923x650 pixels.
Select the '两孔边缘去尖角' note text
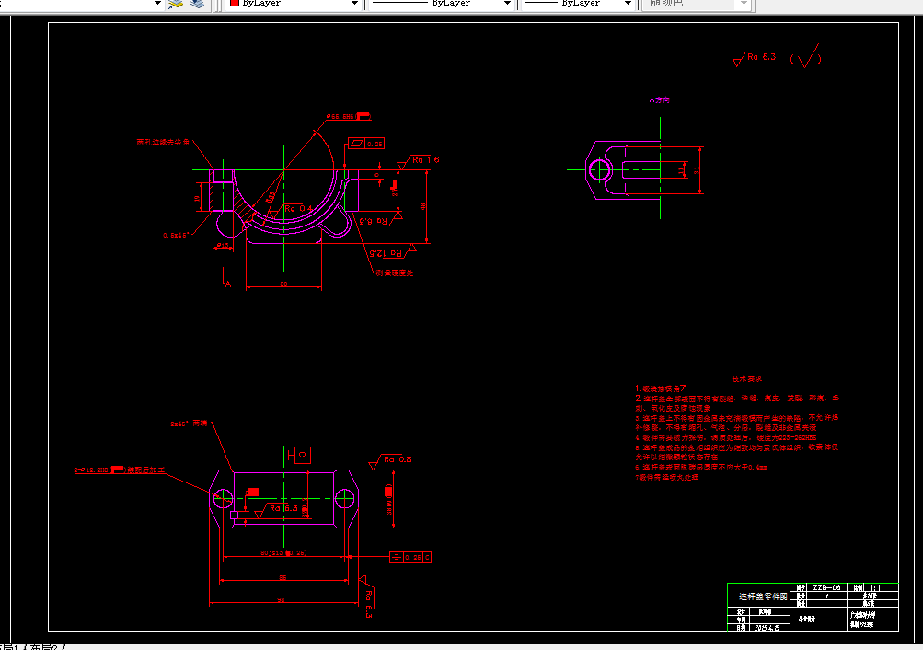pos(163,143)
